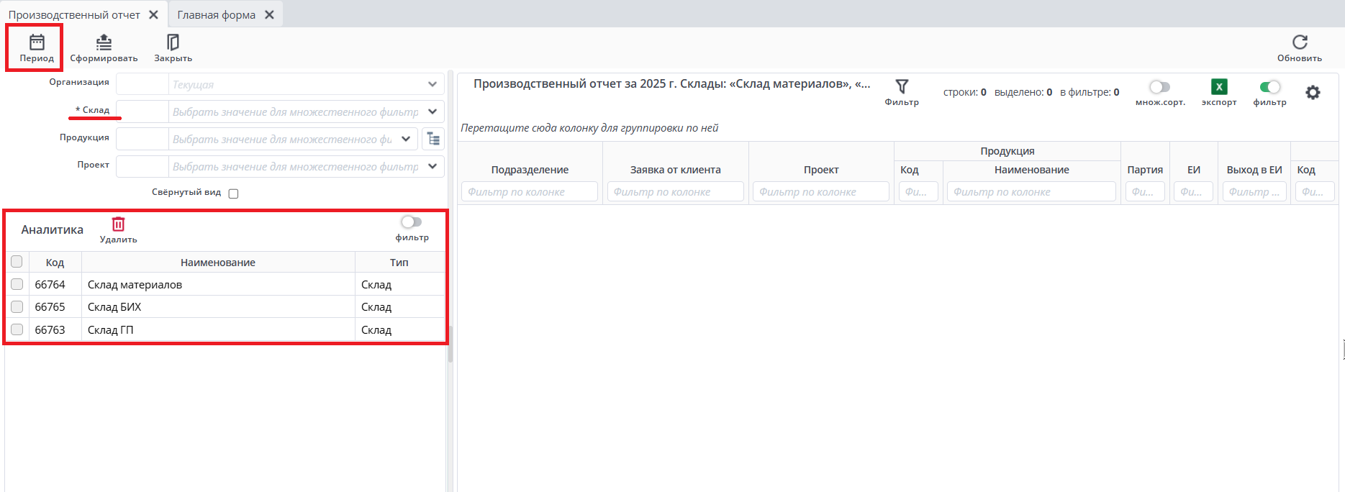
Task: Open product tree selector next to Продукция
Action: (x=433, y=139)
